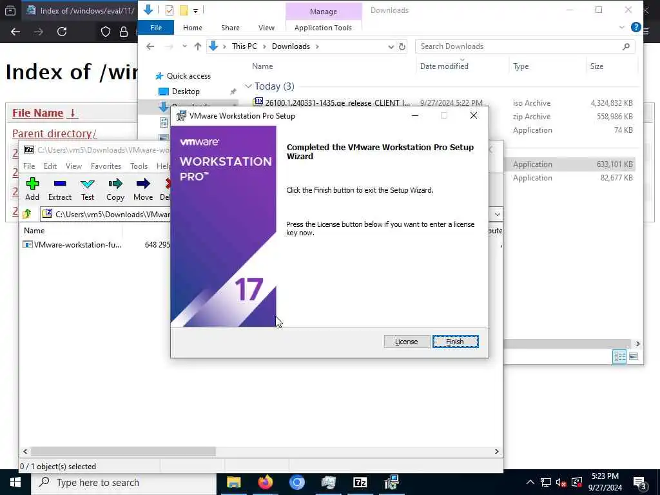Open the 7-Zip Edit menu
This screenshot has width=660, height=495.
50,166
